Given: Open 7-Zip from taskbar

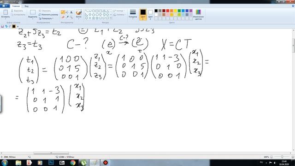Looking at the screenshot, I should [62, 163].
